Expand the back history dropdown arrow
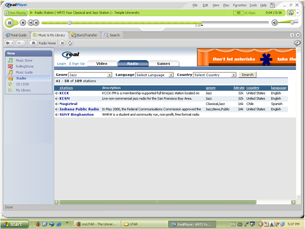305x229 pixels. (12, 43)
